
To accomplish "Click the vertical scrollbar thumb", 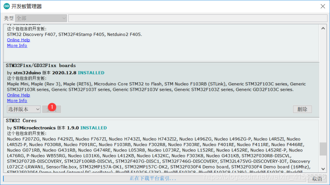I will tap(323, 149).
